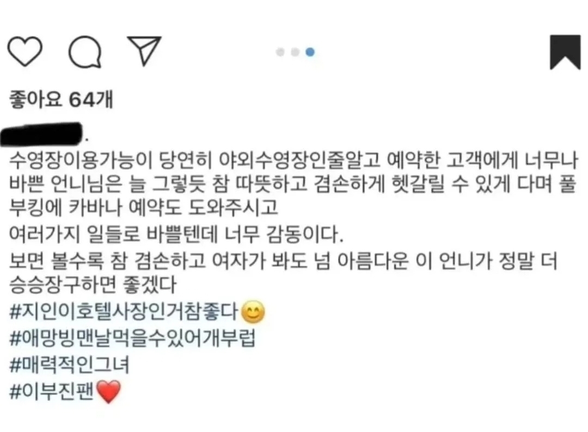This screenshot has width=588, height=432.
Task: Click the line 부킹에 카바나 예약도 도와주시고
Action: [144, 208]
